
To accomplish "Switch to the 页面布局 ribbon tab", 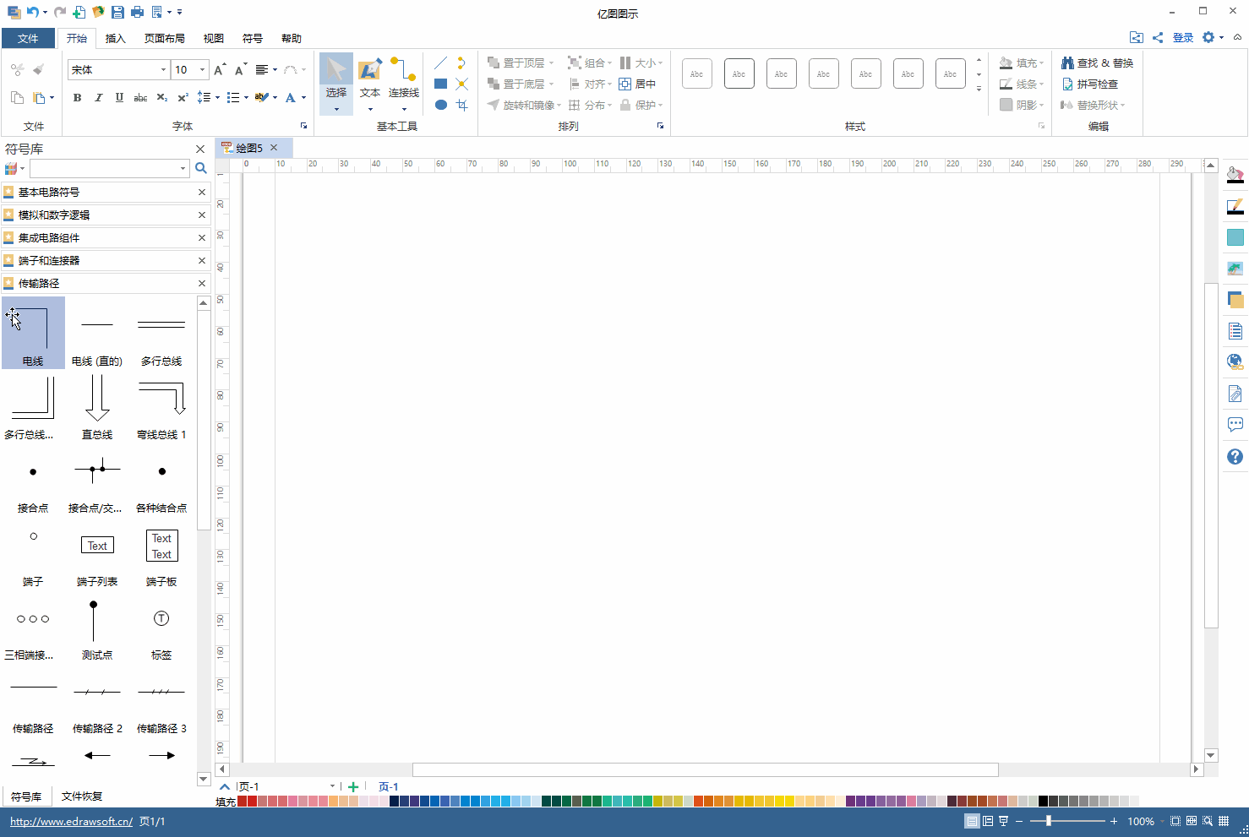I will coord(165,38).
